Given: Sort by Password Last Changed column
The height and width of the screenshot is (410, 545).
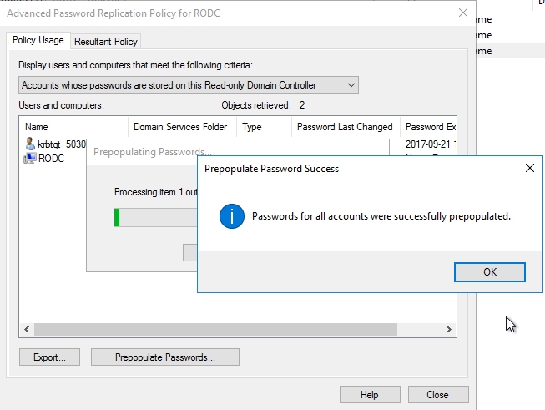Looking at the screenshot, I should tap(345, 127).
